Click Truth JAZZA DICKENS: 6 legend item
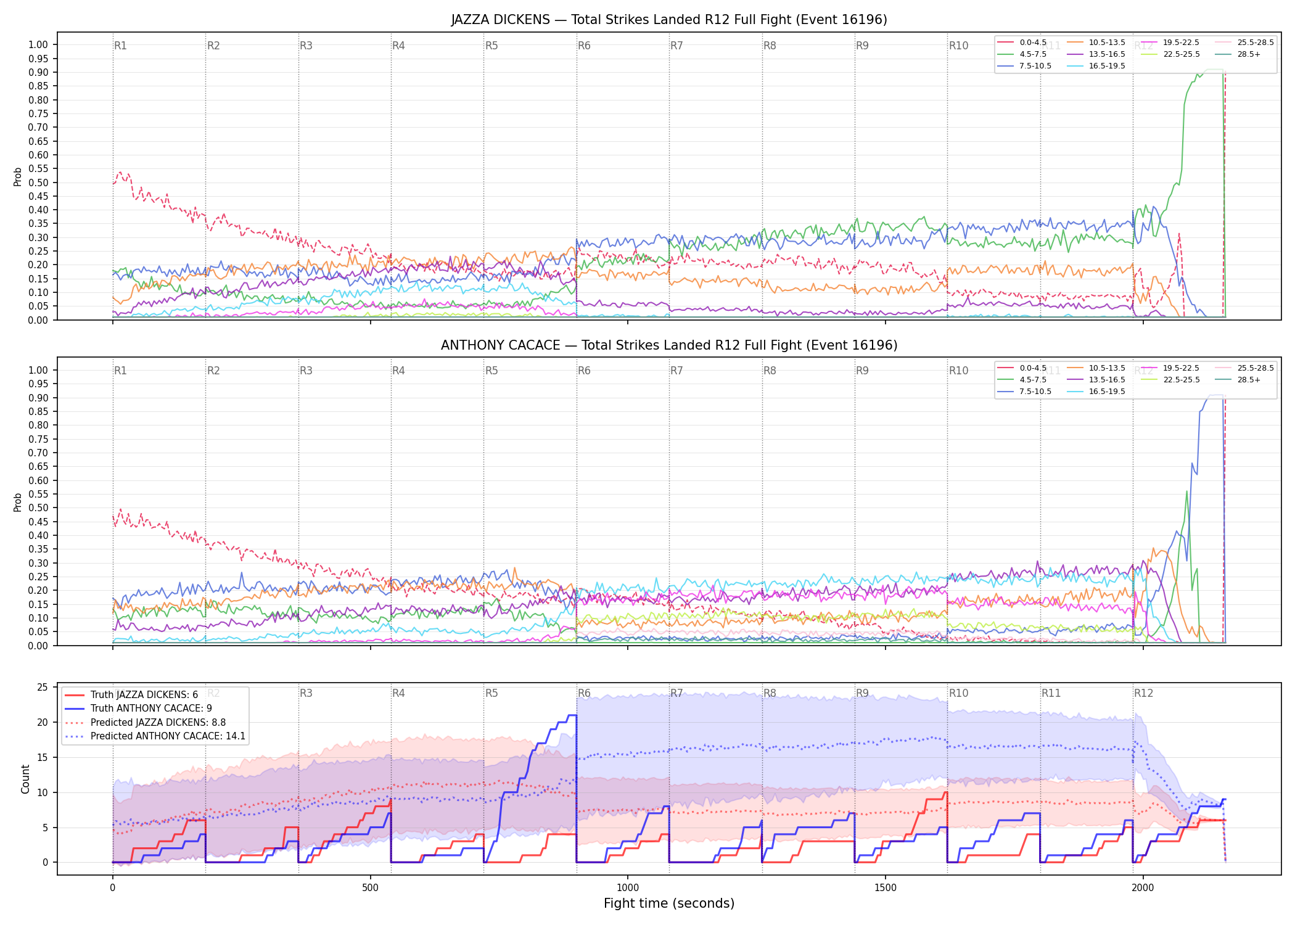 pos(131,695)
